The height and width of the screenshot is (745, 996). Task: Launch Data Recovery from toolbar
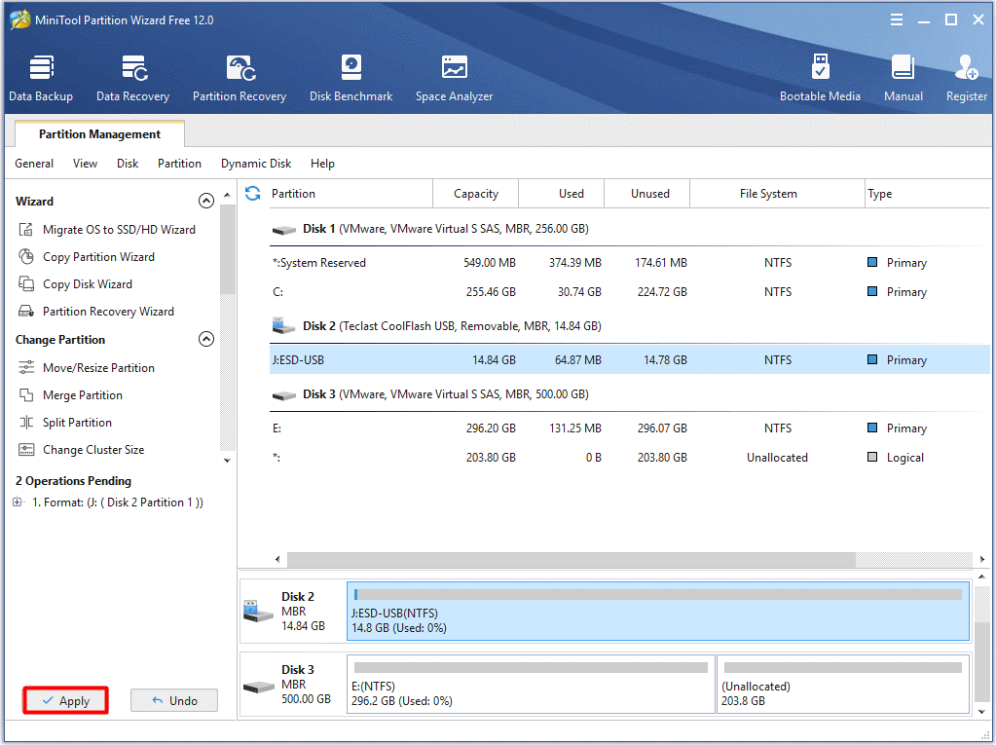coord(132,78)
